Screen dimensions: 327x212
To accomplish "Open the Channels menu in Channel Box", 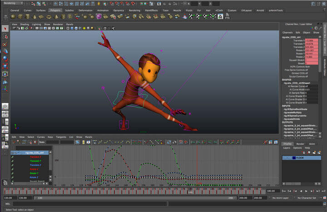I will pyautogui.click(x=287, y=33).
